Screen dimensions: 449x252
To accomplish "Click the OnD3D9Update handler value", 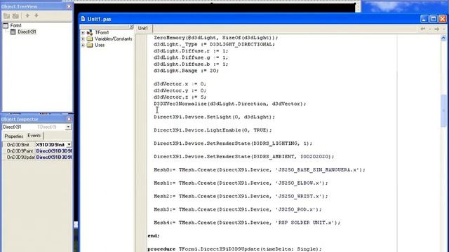I will 53,157.
